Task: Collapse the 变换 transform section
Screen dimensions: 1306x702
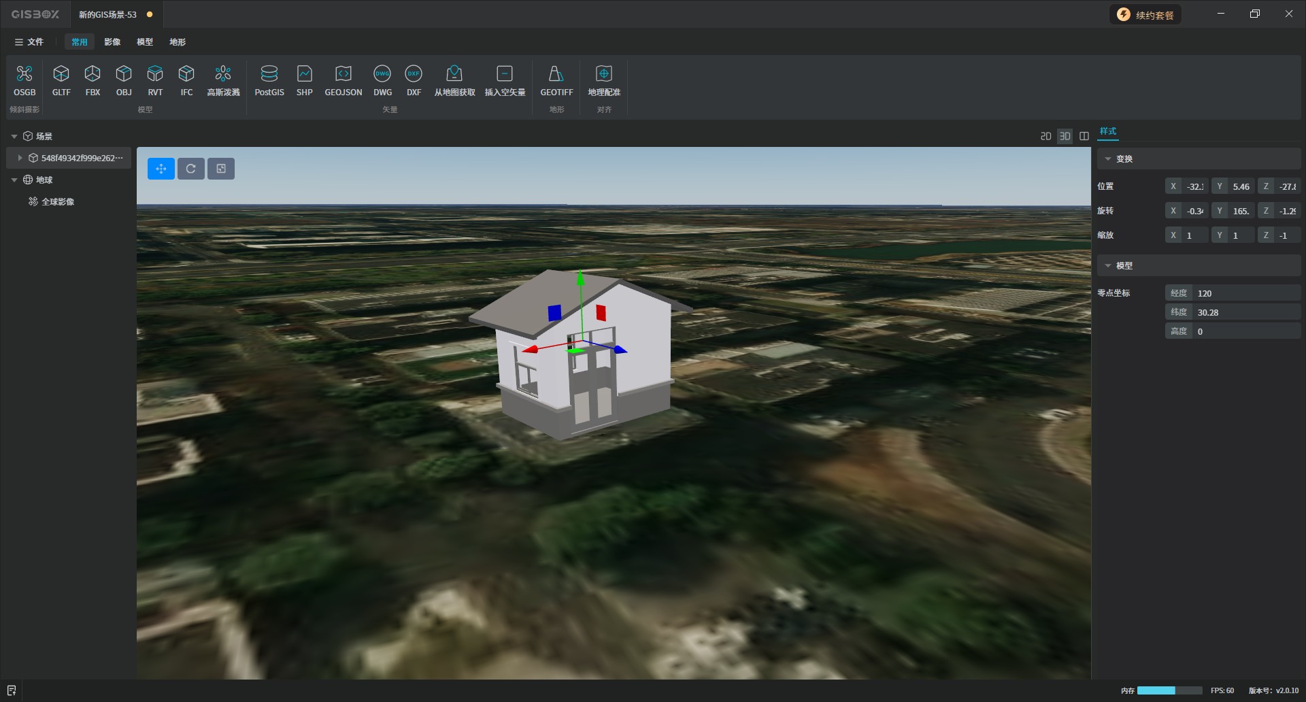Action: [1108, 159]
